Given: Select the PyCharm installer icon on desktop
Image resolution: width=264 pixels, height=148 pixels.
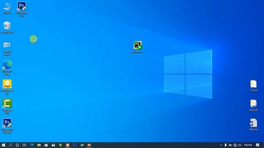Looking at the screenshot, I should point(137,47).
